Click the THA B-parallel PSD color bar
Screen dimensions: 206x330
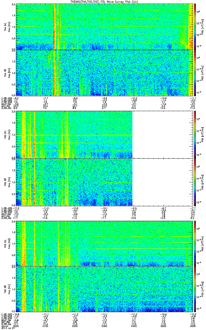click(x=195, y=72)
